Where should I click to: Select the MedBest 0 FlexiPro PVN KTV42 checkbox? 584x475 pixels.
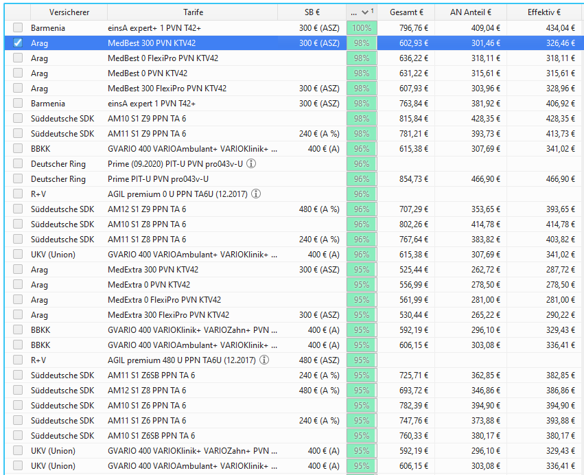(18, 58)
